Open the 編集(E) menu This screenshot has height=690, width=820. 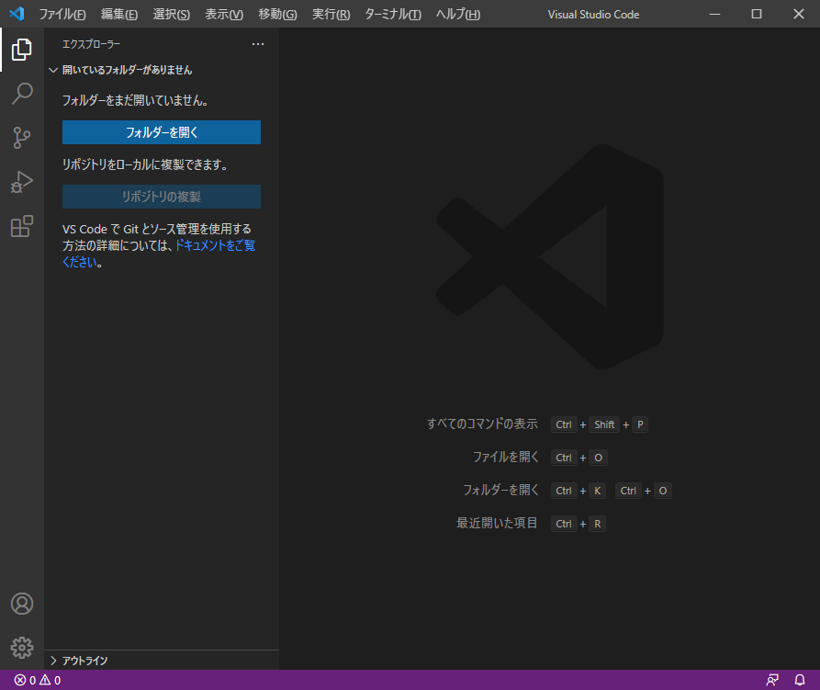[x=119, y=14]
